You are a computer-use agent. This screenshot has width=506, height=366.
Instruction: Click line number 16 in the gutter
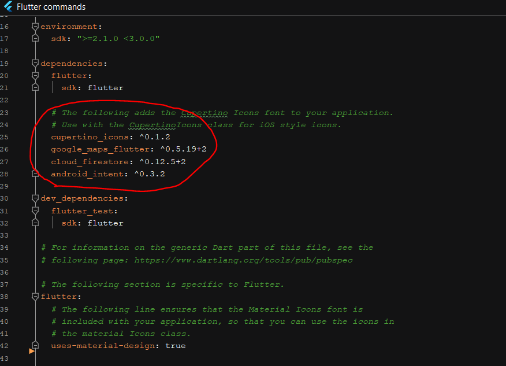click(x=4, y=27)
